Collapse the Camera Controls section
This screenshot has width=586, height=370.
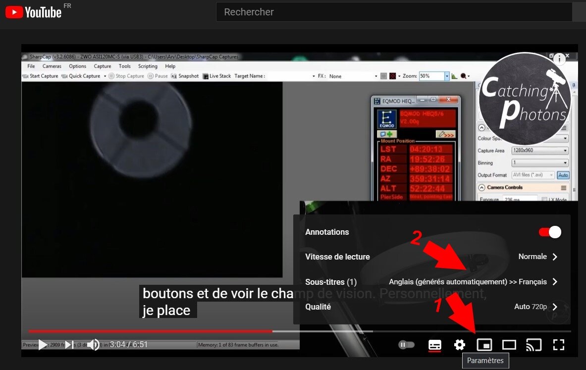point(482,188)
